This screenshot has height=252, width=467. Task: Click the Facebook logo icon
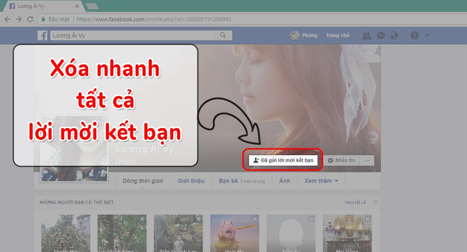tap(43, 35)
